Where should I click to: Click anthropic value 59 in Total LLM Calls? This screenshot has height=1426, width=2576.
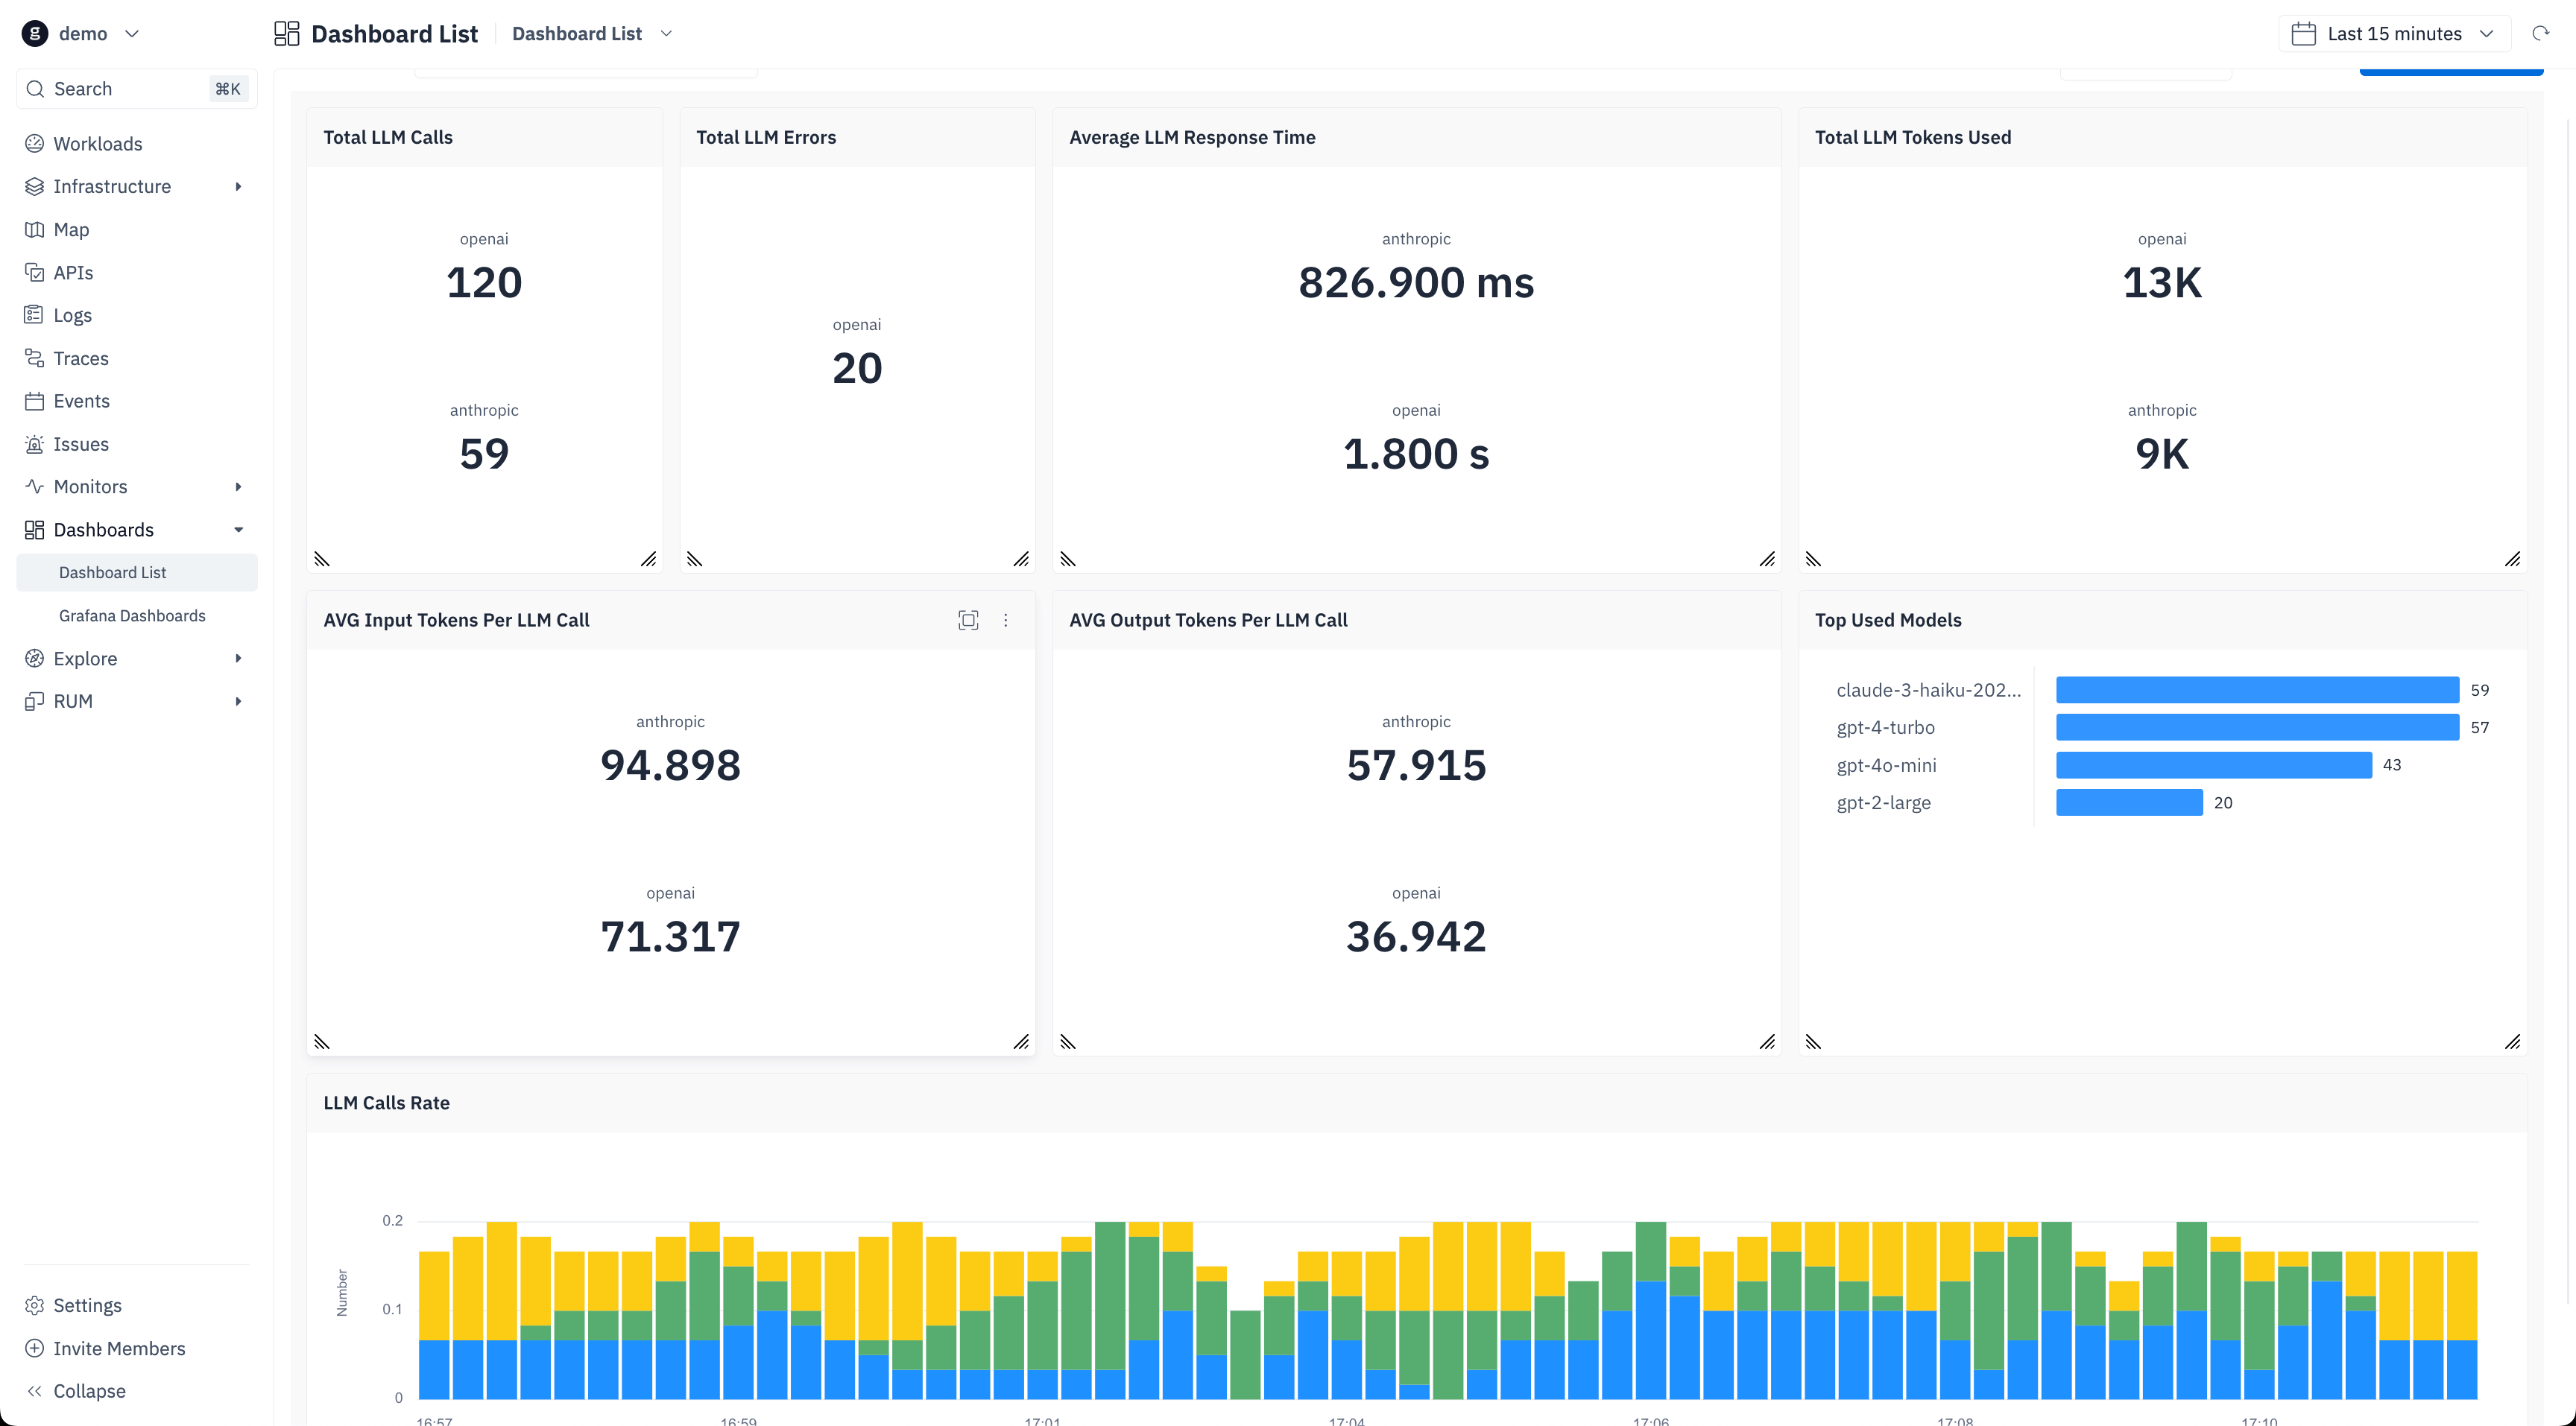coord(484,454)
